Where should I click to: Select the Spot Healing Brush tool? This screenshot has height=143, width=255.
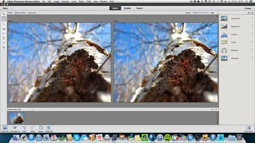(4, 43)
